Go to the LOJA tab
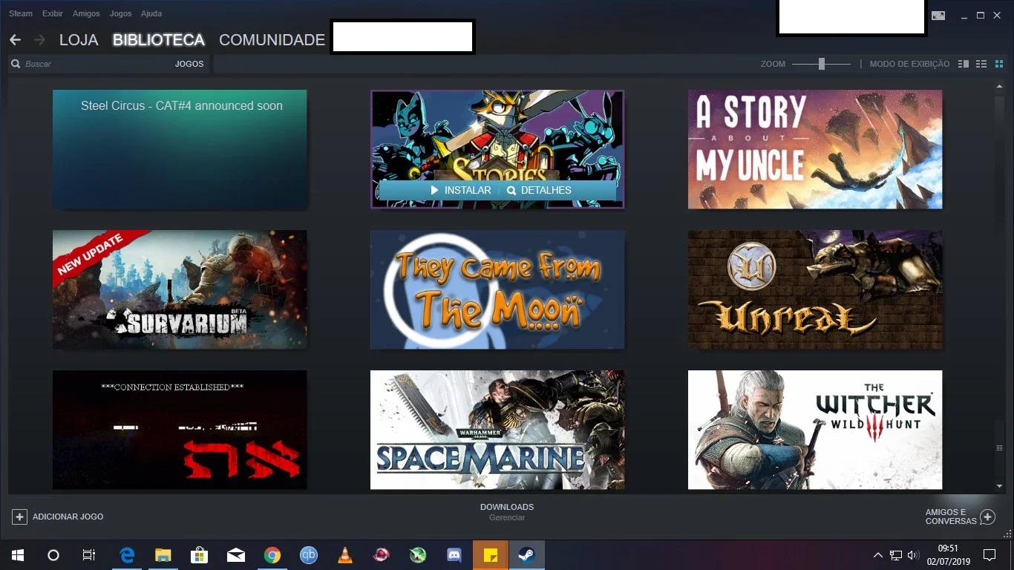1014x570 pixels. pyautogui.click(x=79, y=40)
